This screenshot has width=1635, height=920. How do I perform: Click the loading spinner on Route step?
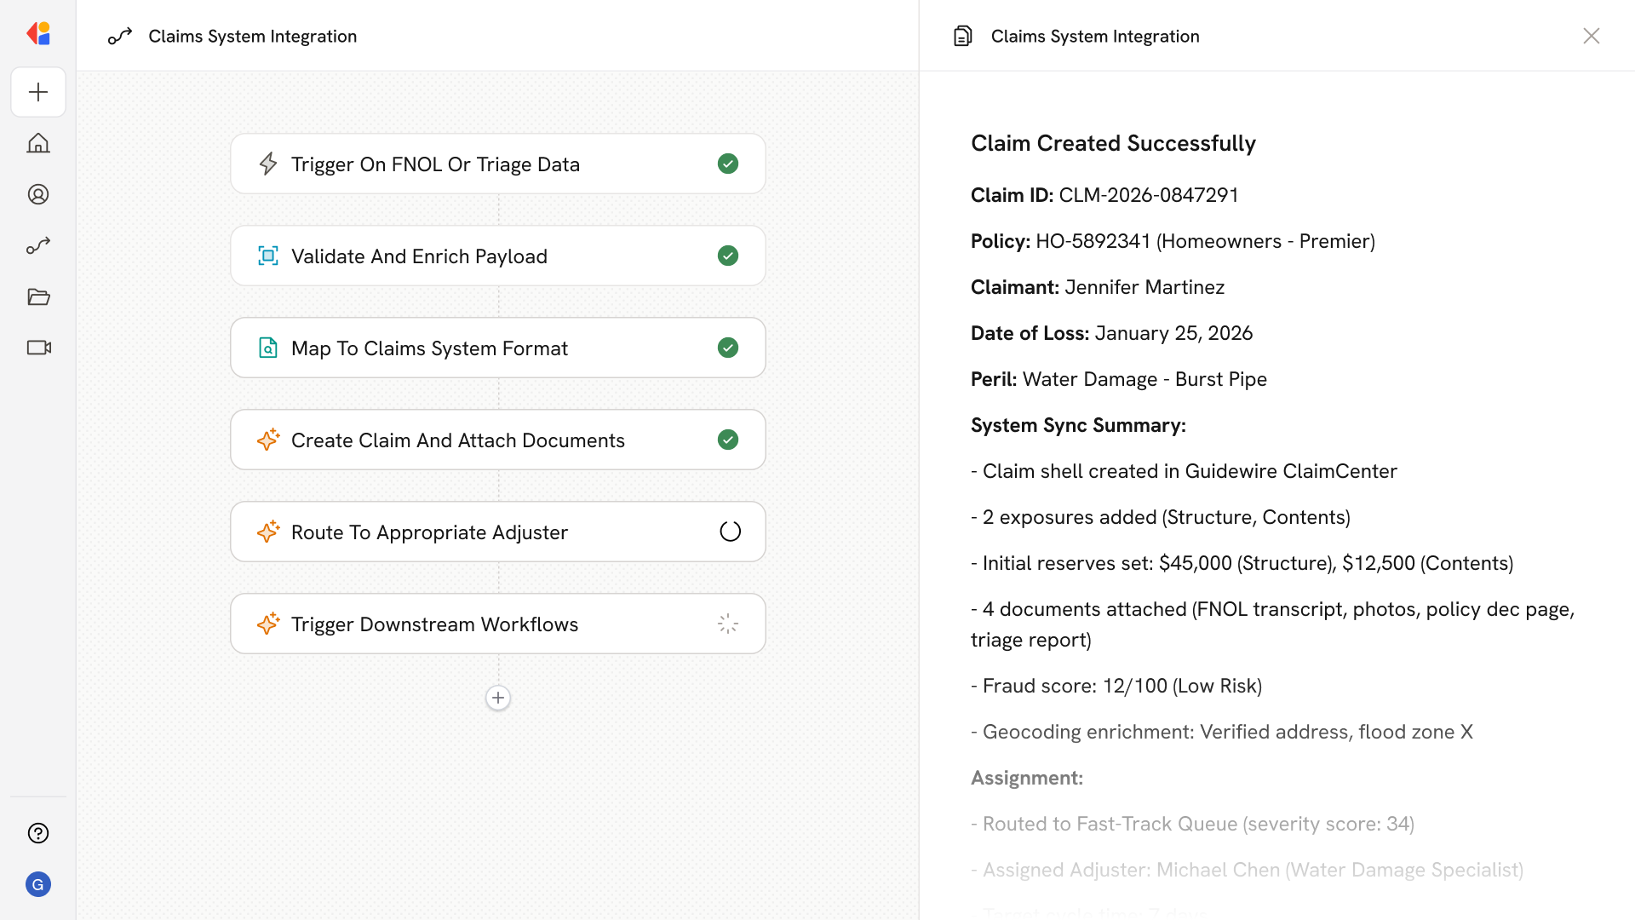click(730, 532)
